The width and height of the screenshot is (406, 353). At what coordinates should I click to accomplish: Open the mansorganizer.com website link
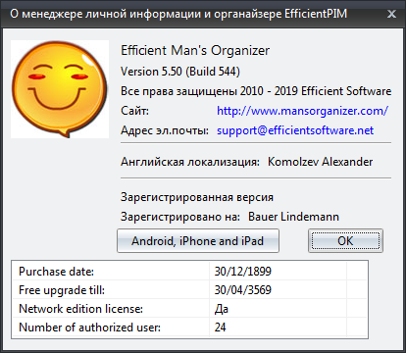point(302,111)
